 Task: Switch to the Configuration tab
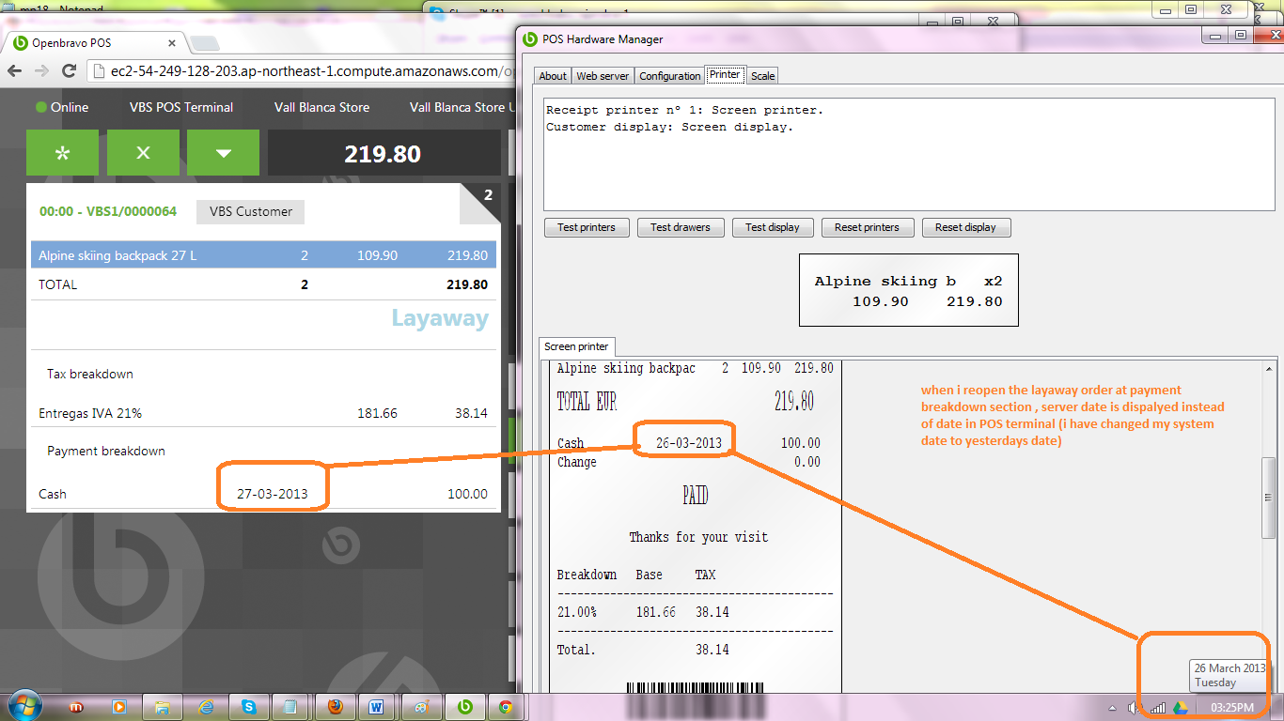click(x=670, y=76)
